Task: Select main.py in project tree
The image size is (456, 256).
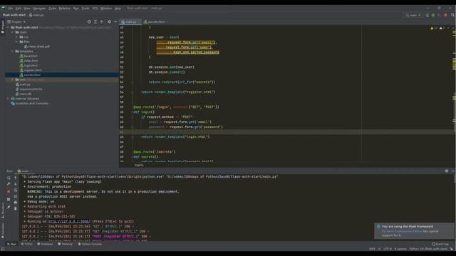Action: pos(23,85)
